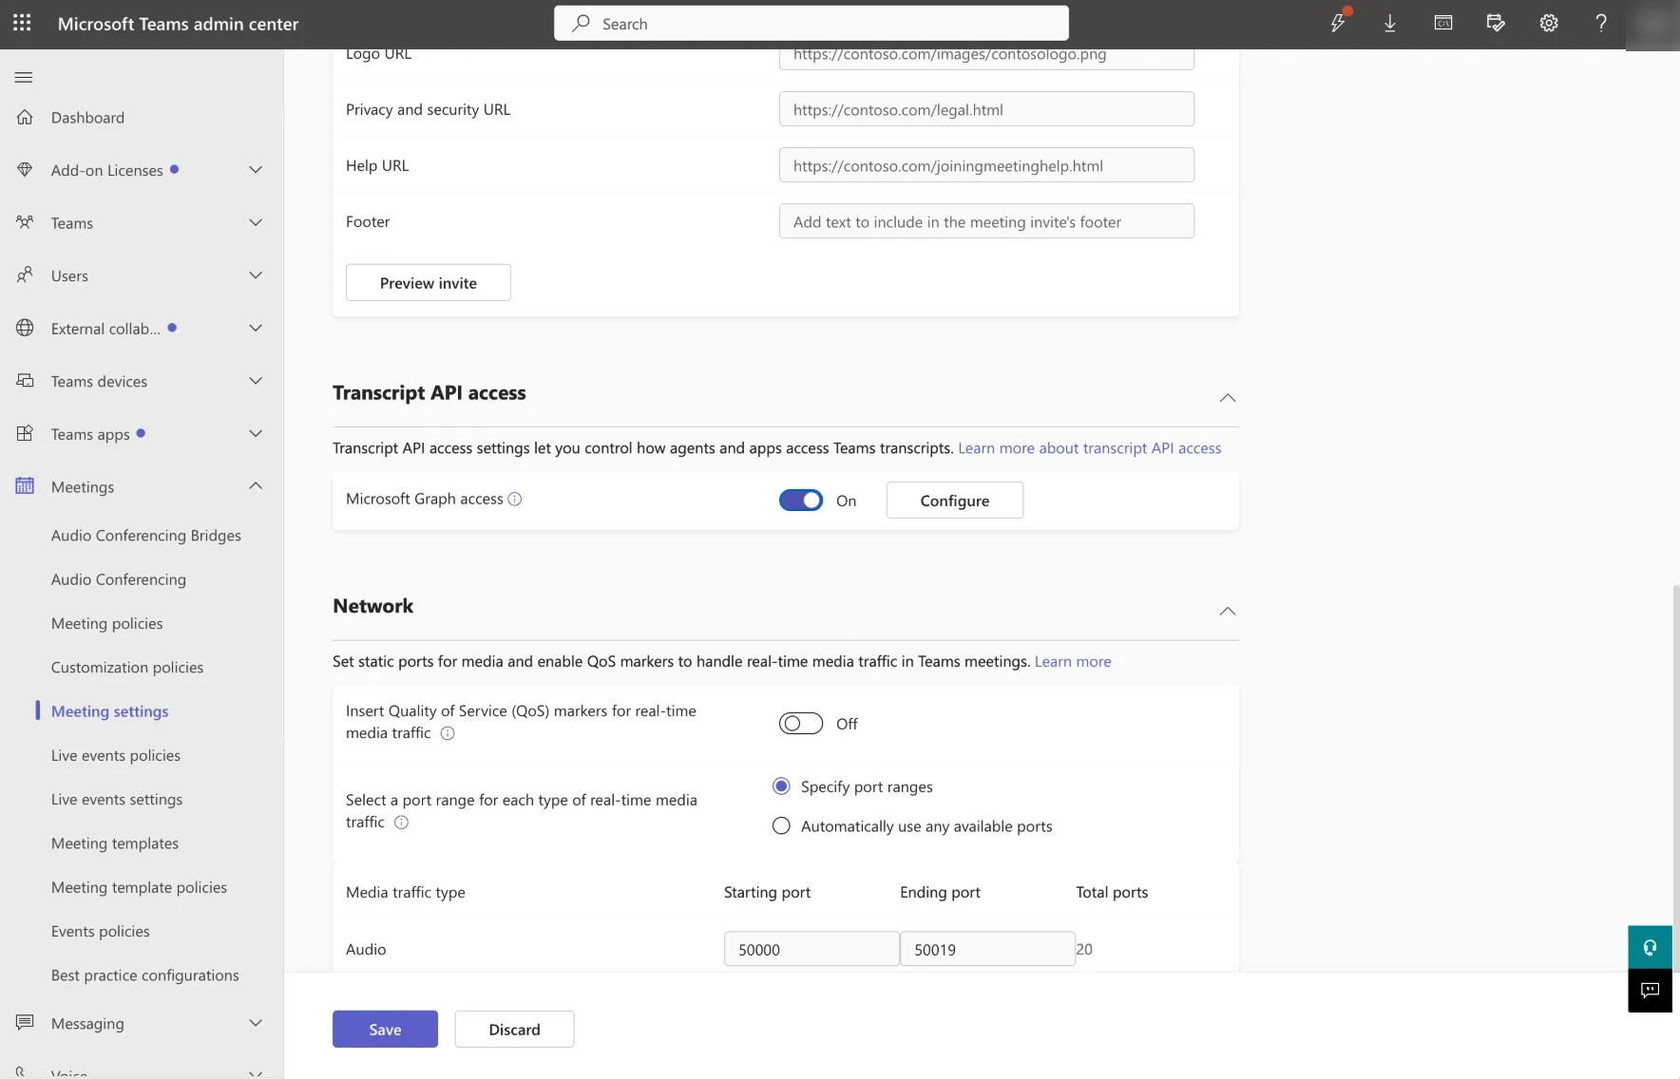Click the Users icon in sidebar
This screenshot has height=1079, width=1680.
pos(25,275)
